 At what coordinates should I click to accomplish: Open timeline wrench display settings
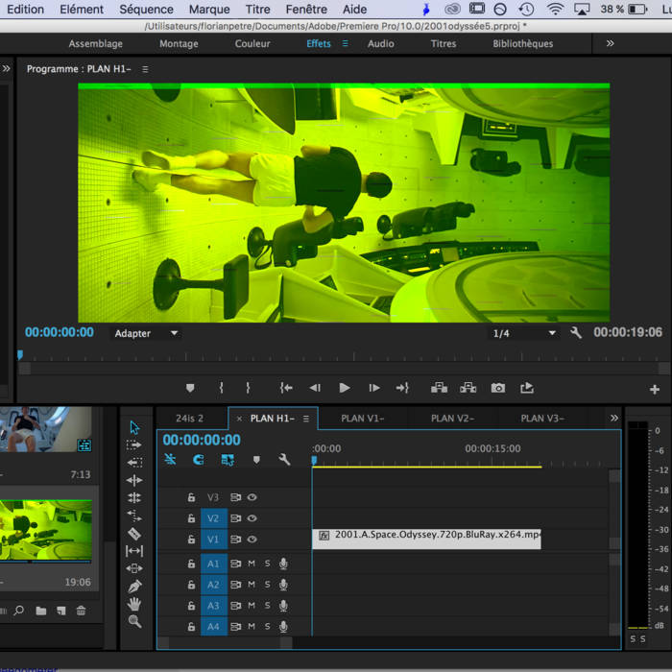point(284,460)
